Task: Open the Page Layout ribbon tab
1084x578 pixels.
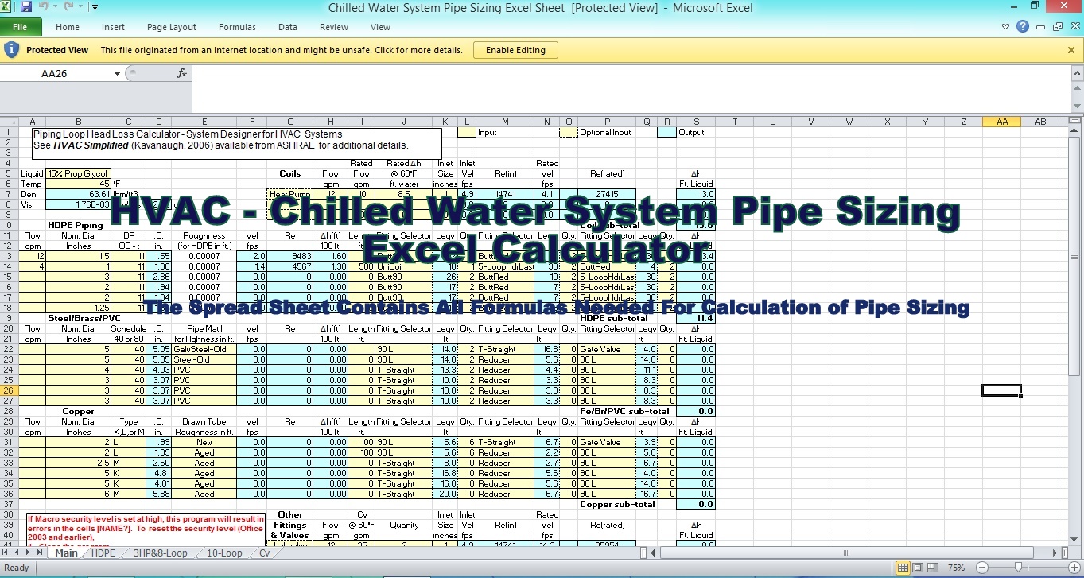Action: [172, 27]
